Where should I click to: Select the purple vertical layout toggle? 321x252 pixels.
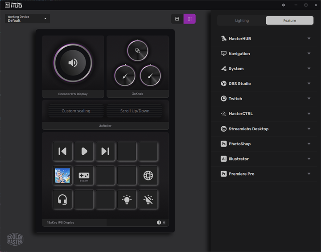click(189, 19)
